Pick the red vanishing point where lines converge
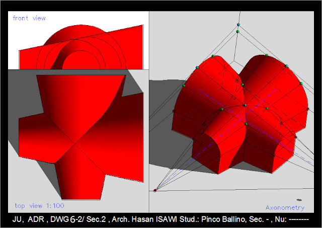Image resolution: width=322 pixels, height=228 pixels. (155, 190)
